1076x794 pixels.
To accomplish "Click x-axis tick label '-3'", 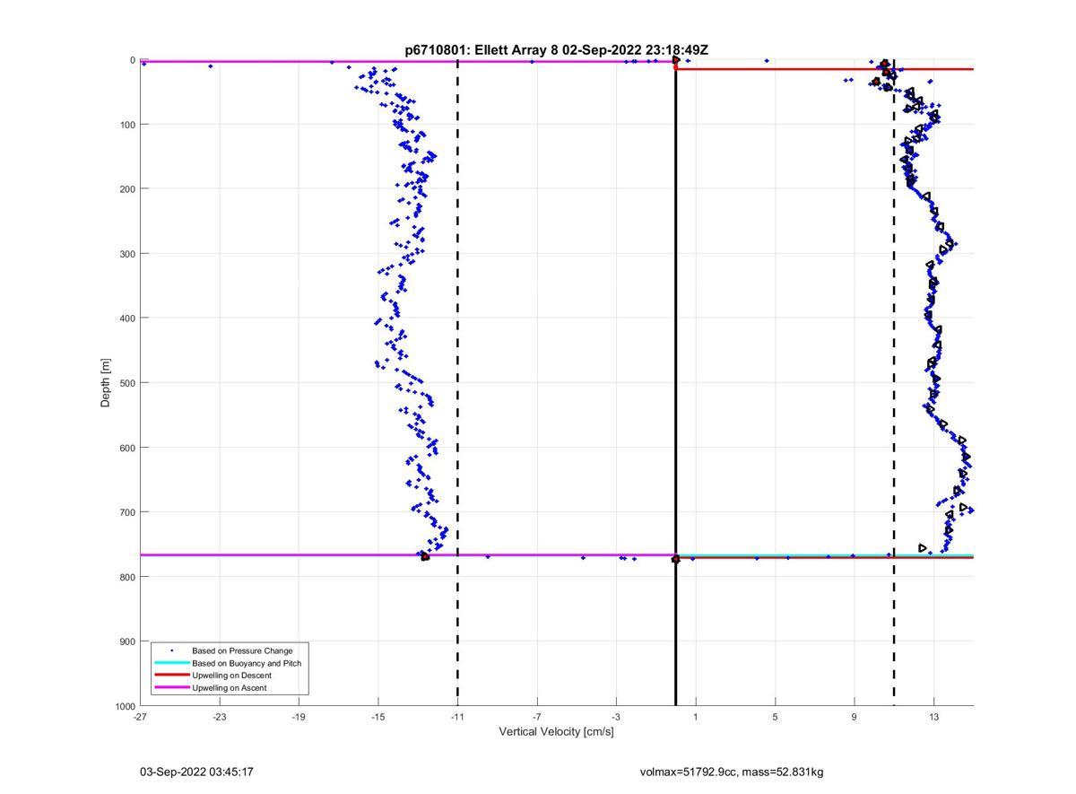I will 616,717.
